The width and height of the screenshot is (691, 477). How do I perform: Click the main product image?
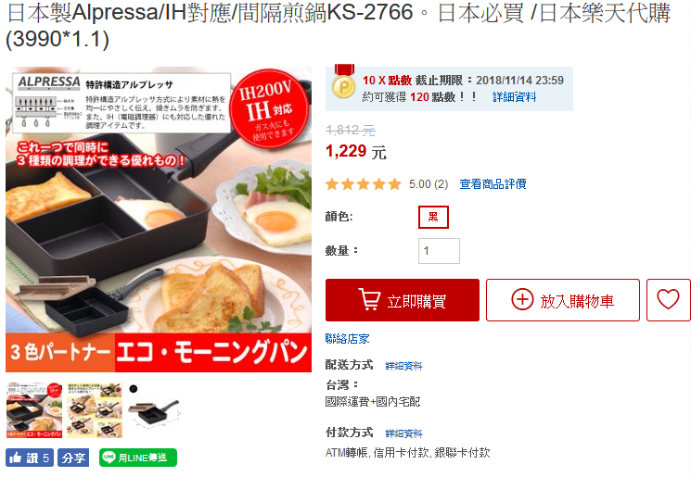coord(159,220)
